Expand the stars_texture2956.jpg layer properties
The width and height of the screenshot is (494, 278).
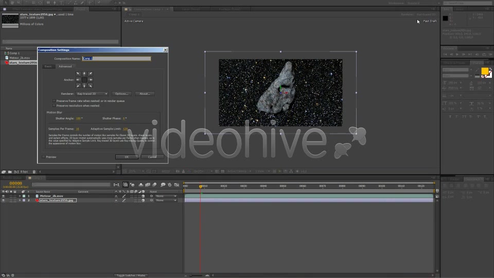[20, 200]
